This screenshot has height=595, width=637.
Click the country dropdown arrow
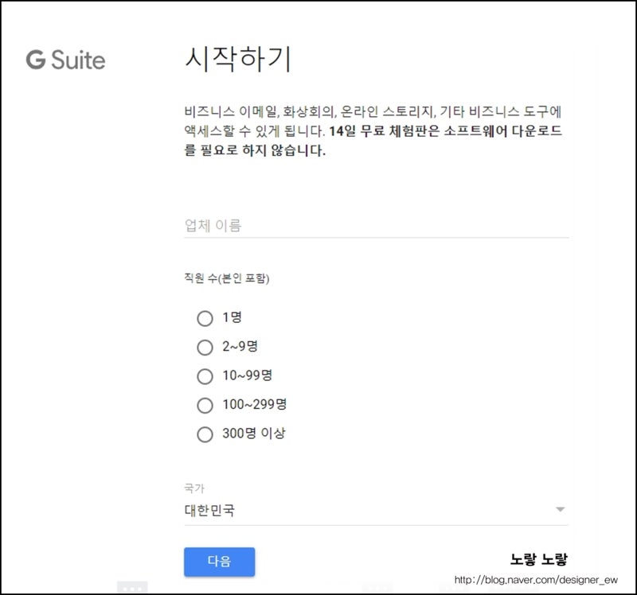click(x=561, y=509)
